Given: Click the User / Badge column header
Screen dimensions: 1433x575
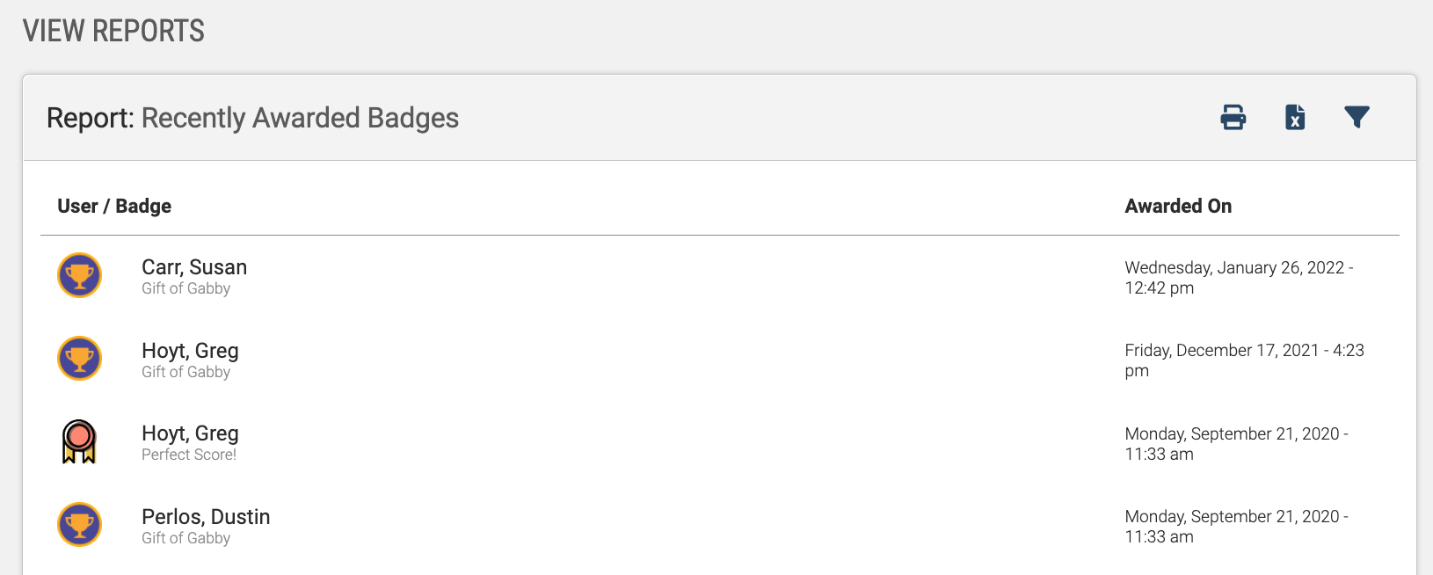Looking at the screenshot, I should tap(114, 206).
